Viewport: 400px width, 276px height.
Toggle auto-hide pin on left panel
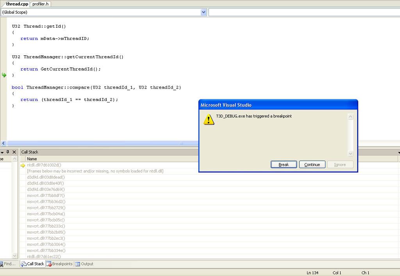[x=8, y=152]
